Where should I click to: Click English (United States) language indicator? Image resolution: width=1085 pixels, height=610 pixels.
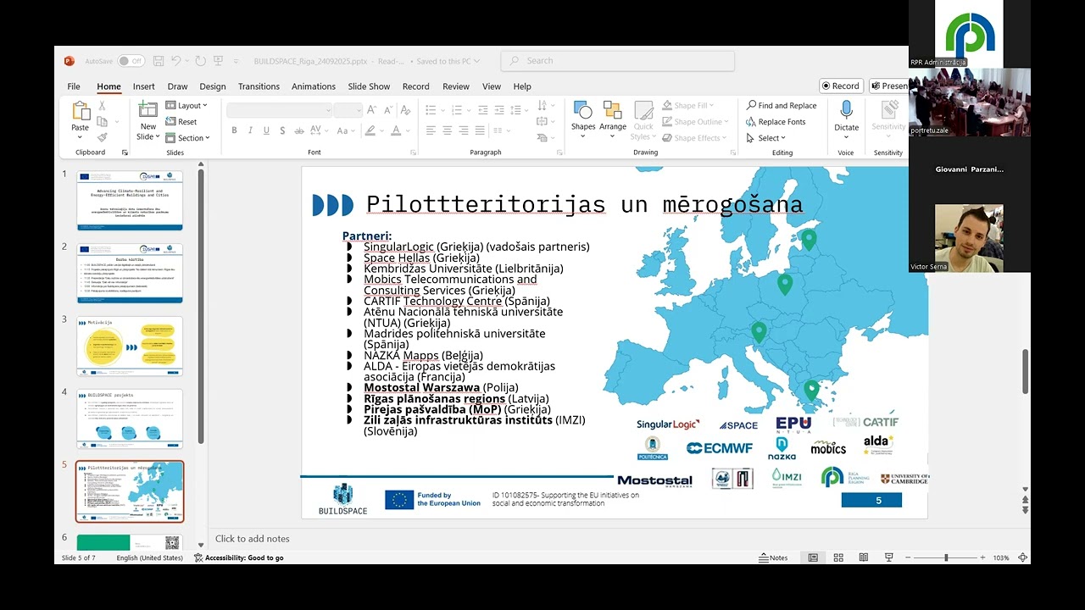point(150,557)
